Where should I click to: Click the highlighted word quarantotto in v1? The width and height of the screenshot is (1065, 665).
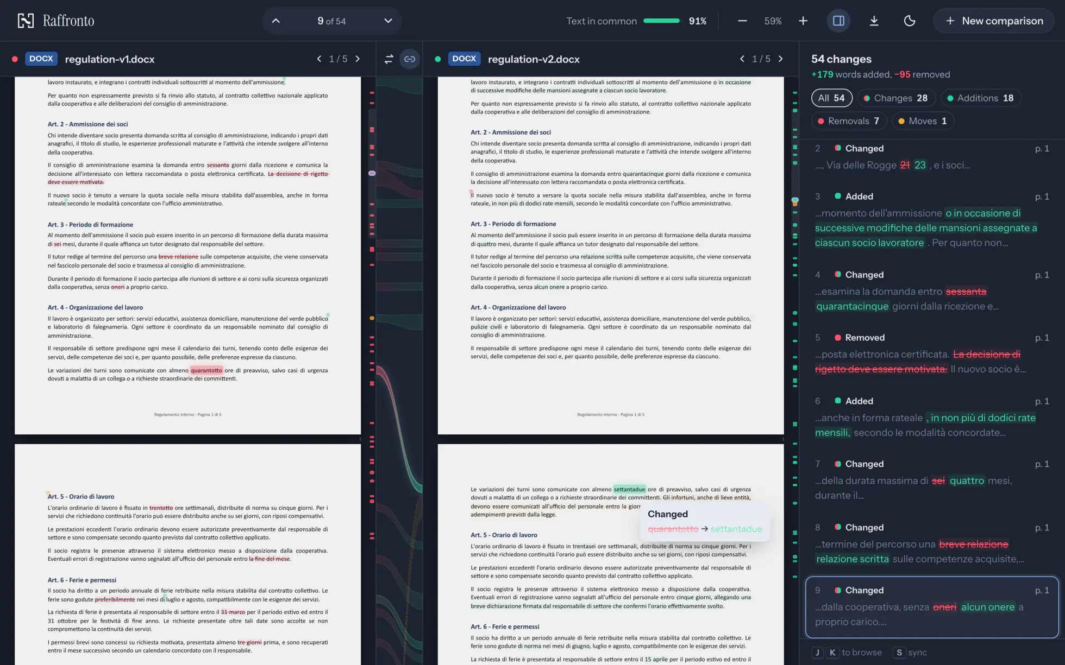(x=206, y=370)
